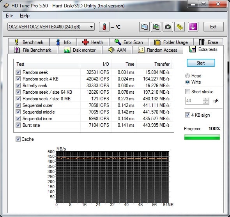Switch to the Erase tab
This screenshot has height=217, width=230.
[208, 42]
